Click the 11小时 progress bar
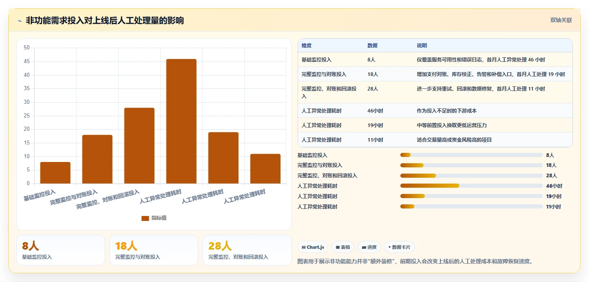Viewport: 589px width, 282px height. [x=471, y=206]
